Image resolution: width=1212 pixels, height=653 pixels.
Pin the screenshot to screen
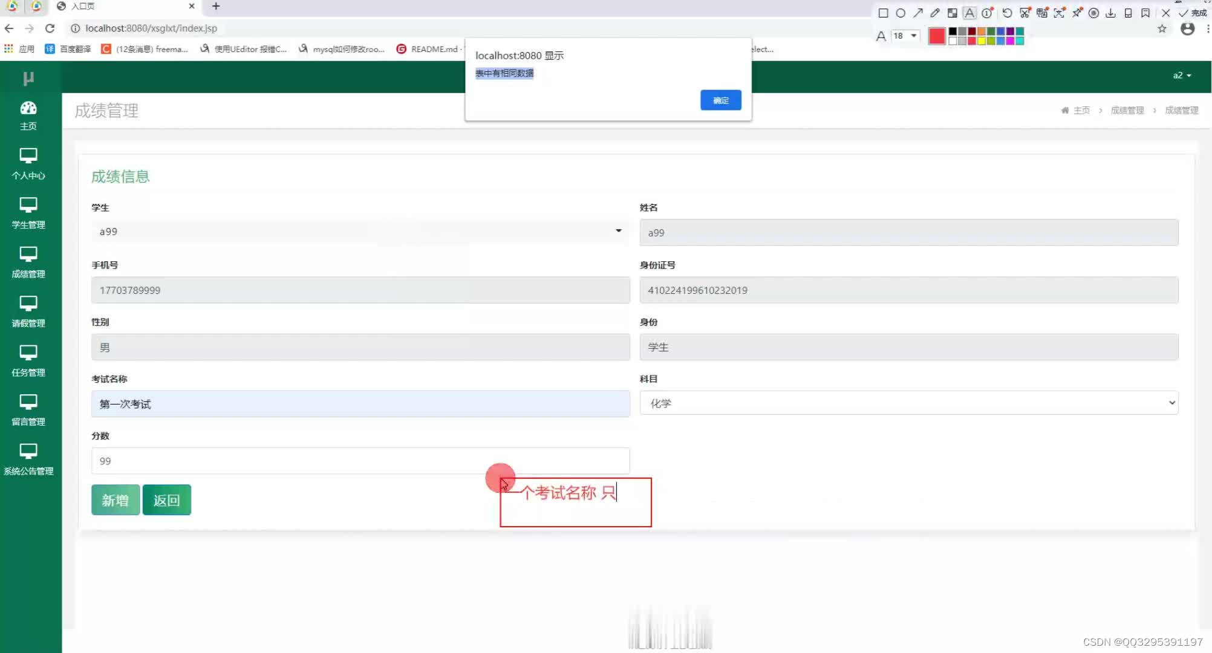[1077, 13]
